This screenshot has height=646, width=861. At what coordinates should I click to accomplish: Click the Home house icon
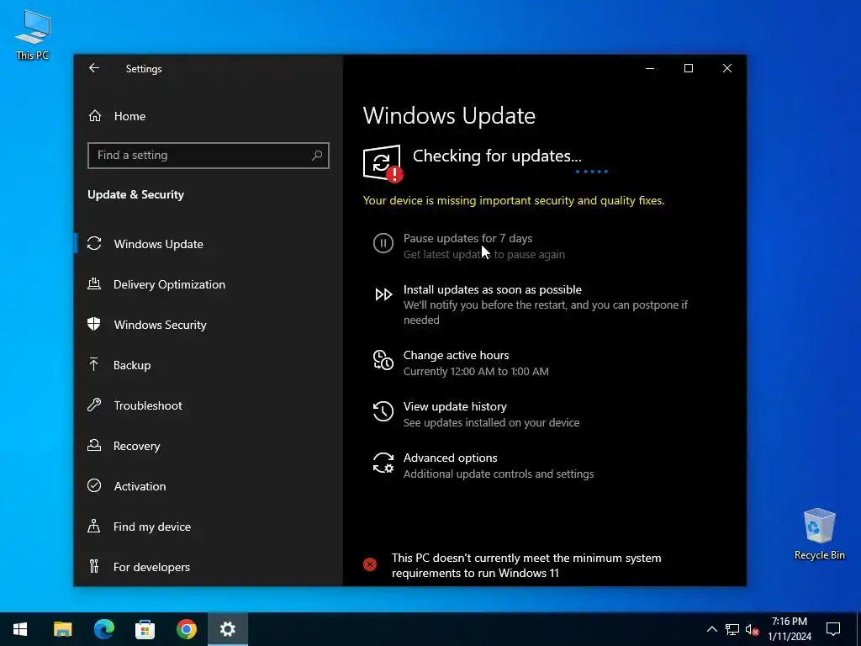coord(94,116)
